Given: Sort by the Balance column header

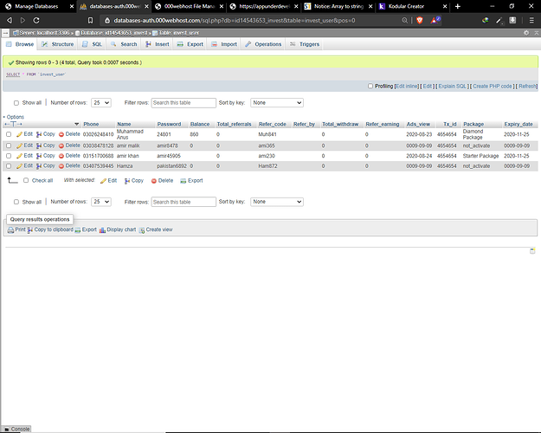Looking at the screenshot, I should (200, 125).
